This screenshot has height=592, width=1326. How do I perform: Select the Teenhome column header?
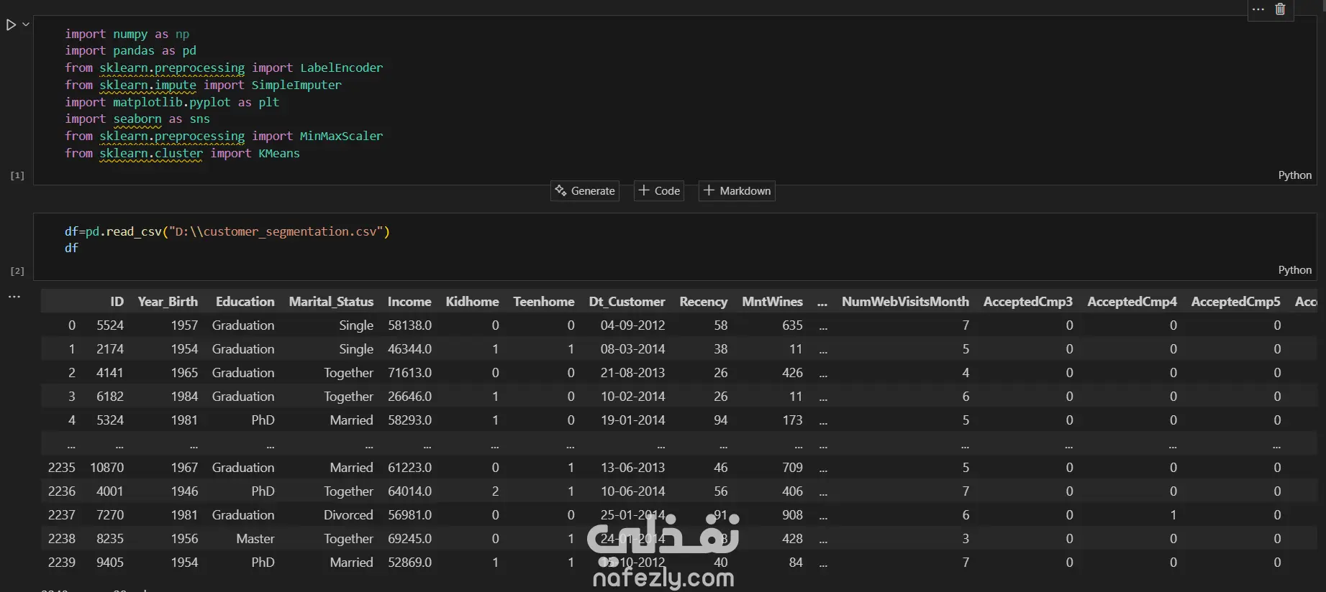(543, 302)
